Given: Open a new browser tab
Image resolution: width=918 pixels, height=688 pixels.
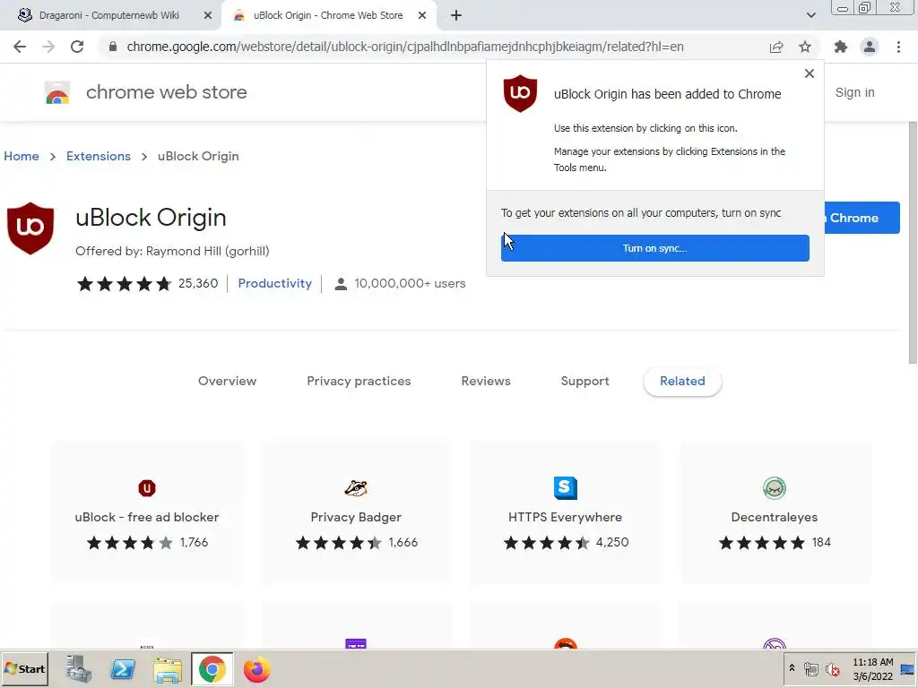Looking at the screenshot, I should pos(456,15).
